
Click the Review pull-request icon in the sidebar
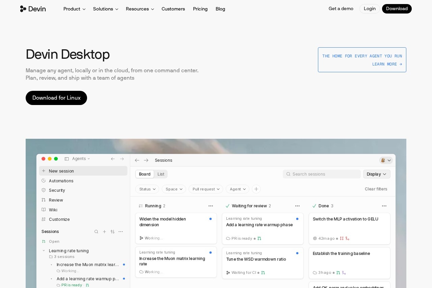pos(44,200)
